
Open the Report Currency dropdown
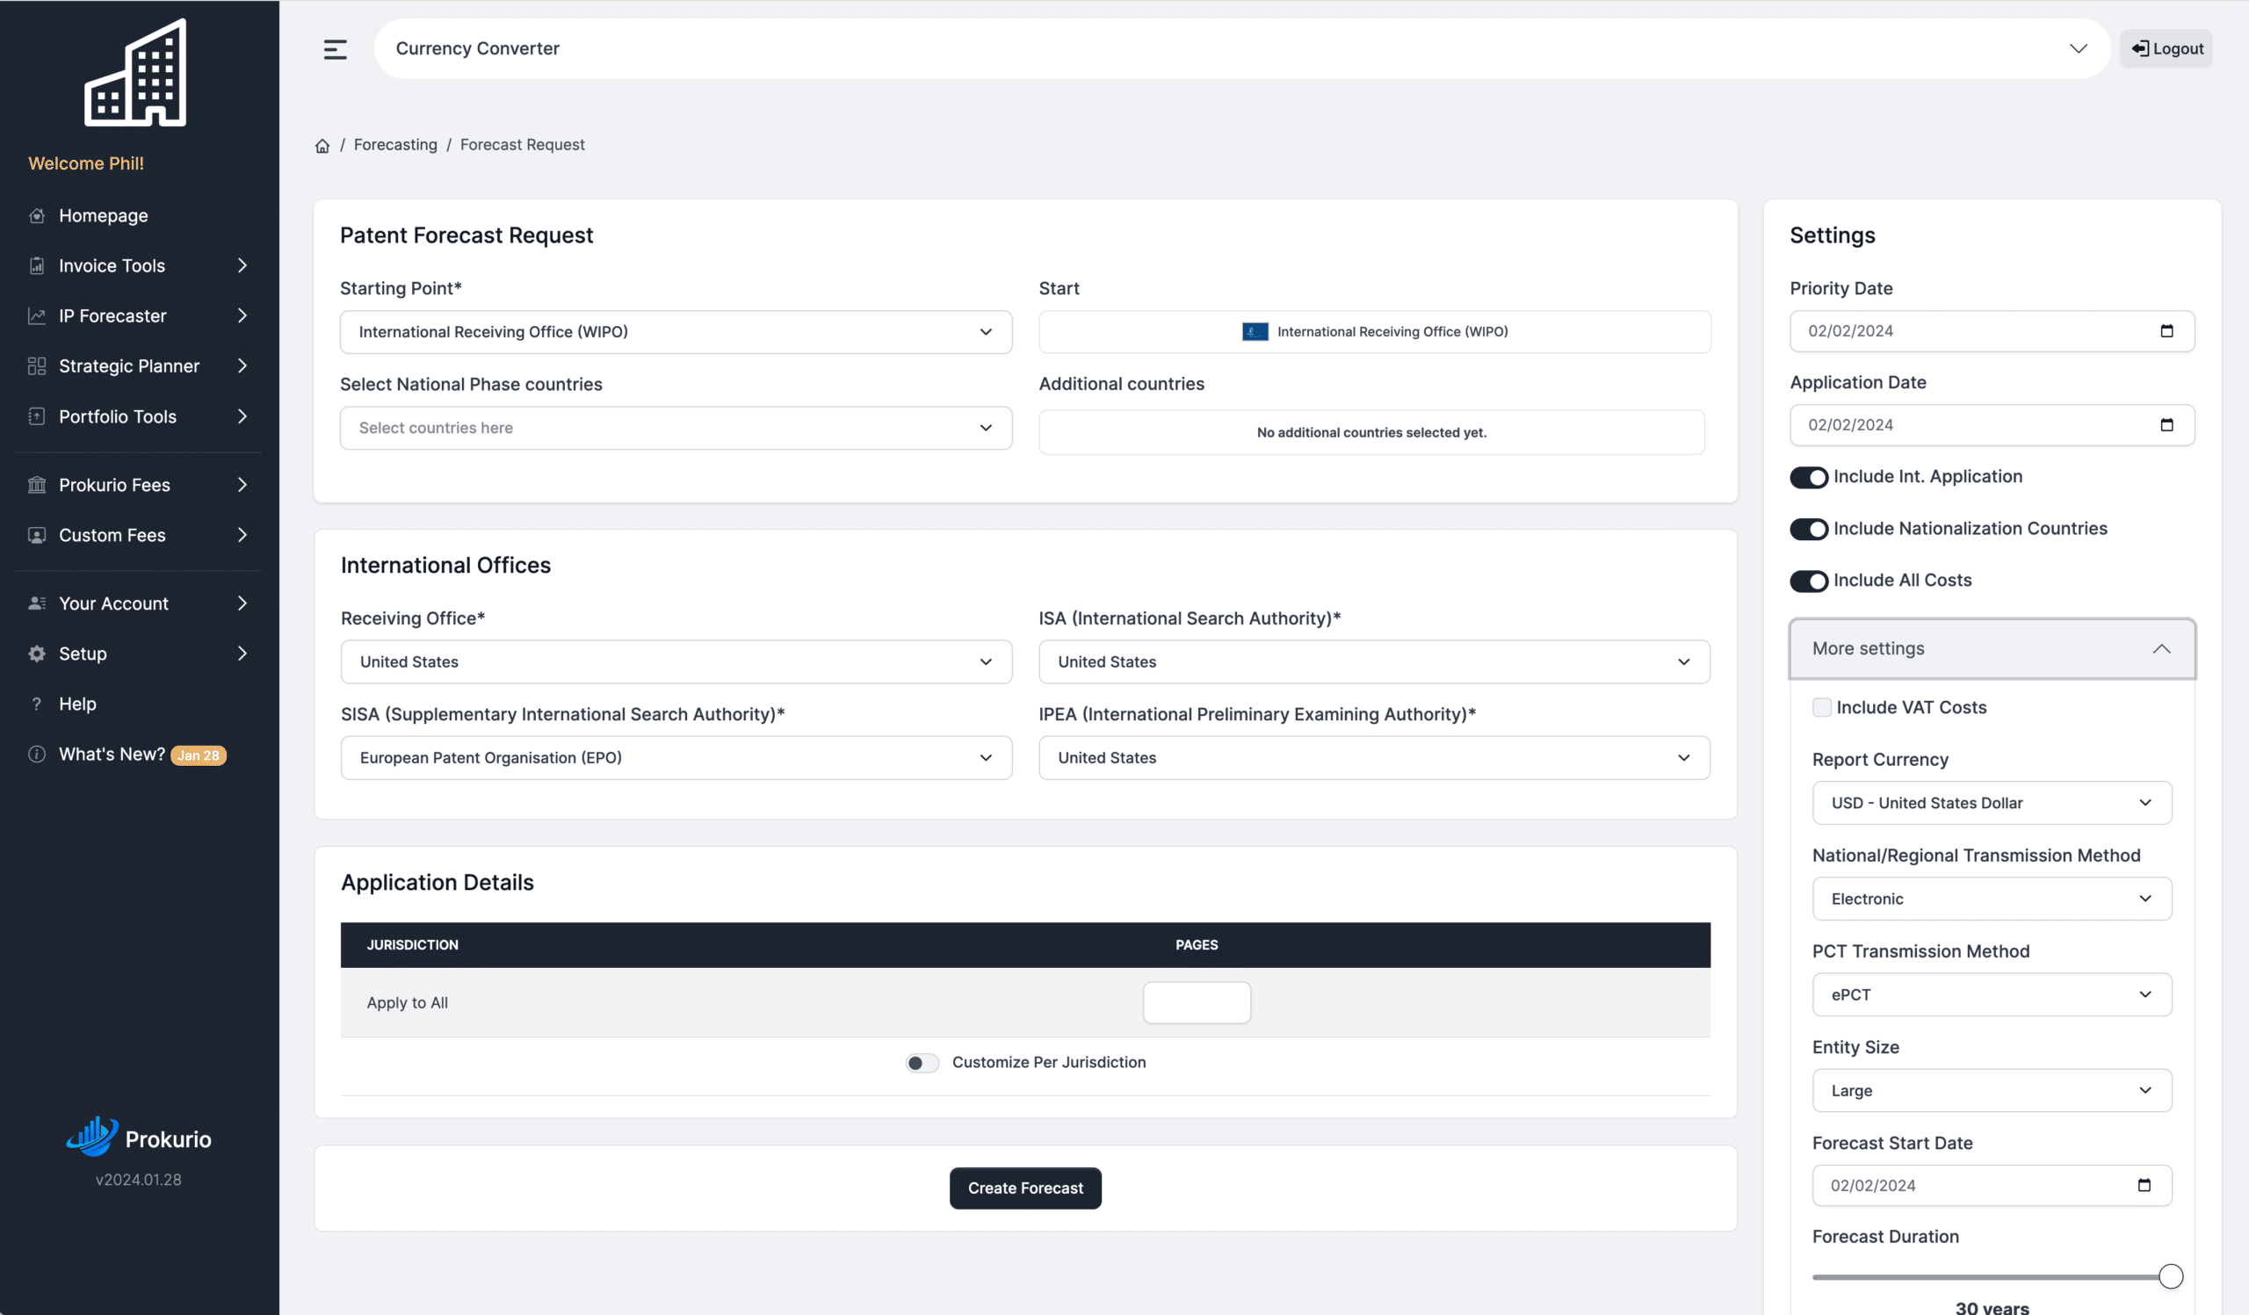tap(1991, 803)
